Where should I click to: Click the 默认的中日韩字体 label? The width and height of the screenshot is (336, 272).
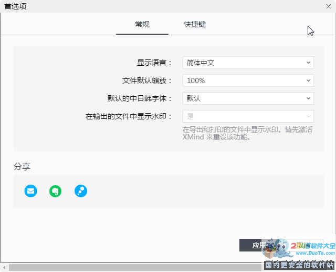click(x=140, y=98)
